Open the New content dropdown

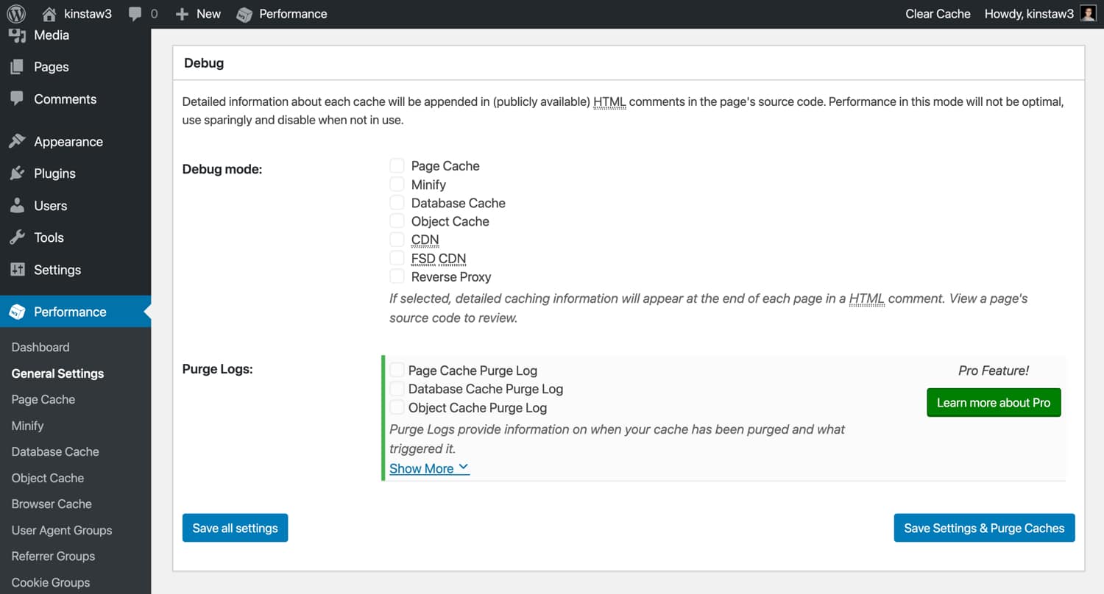pos(197,13)
